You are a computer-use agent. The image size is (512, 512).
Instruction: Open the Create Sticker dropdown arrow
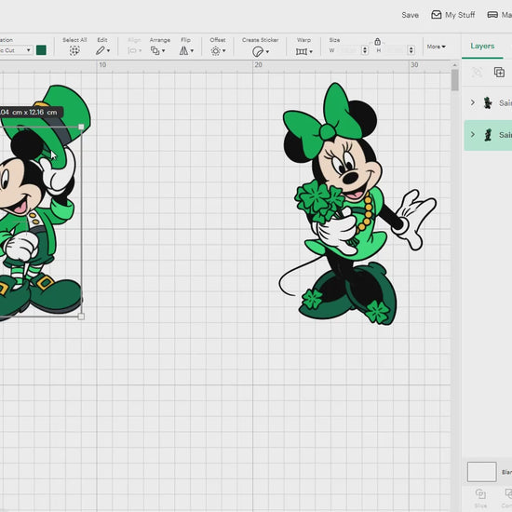pyautogui.click(x=267, y=51)
